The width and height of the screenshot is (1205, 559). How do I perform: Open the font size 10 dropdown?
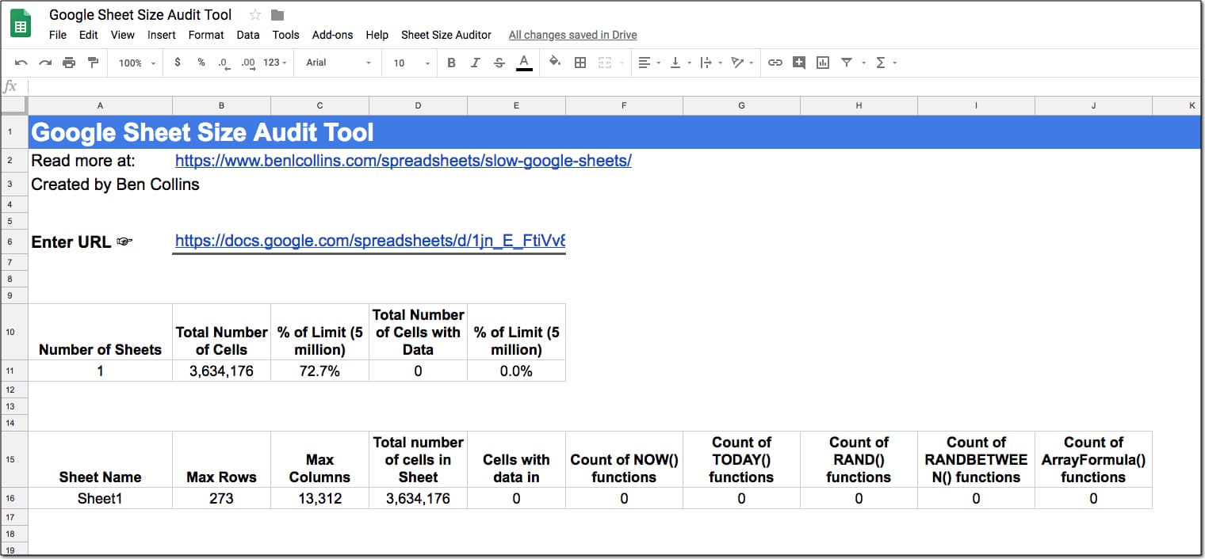coord(411,63)
